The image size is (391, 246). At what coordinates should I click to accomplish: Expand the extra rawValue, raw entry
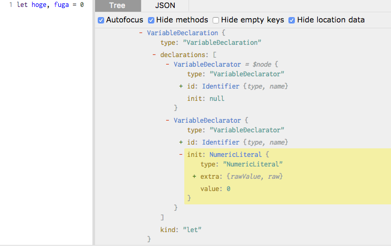tap(194, 177)
